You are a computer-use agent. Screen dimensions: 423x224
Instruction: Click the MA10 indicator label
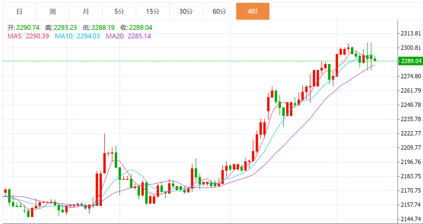pos(77,36)
